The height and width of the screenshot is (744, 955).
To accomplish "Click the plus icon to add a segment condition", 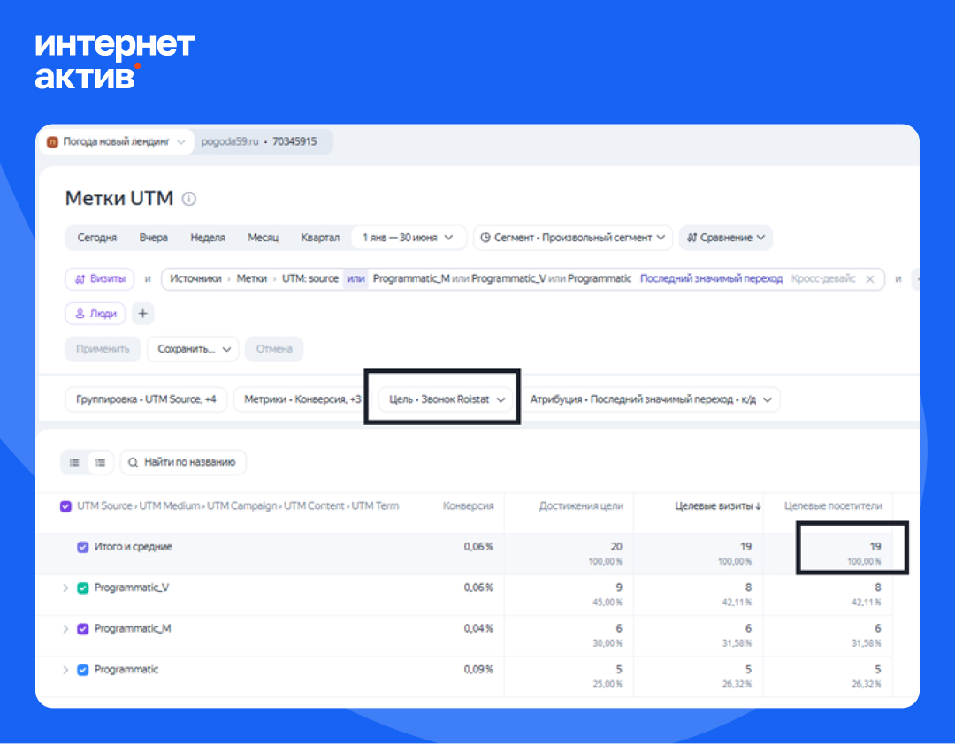I will (142, 314).
